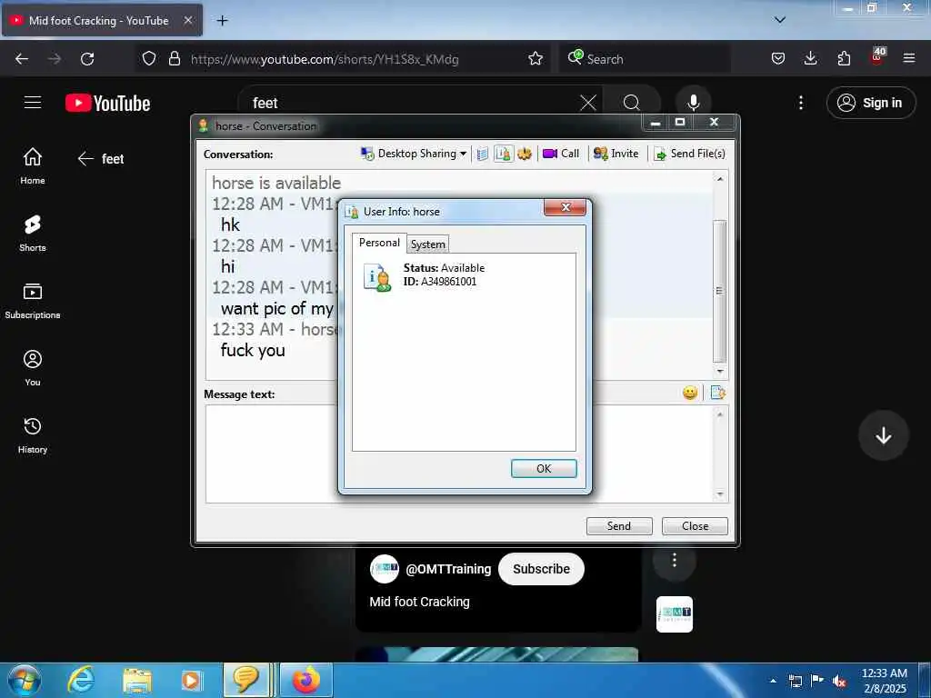Open YouTube settings three-dot menu

[x=801, y=103]
